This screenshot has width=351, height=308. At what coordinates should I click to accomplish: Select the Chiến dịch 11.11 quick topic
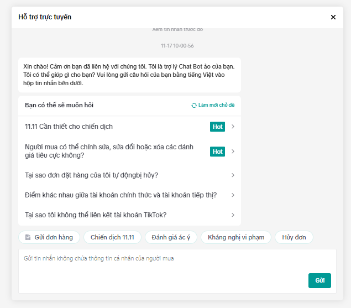click(112, 237)
